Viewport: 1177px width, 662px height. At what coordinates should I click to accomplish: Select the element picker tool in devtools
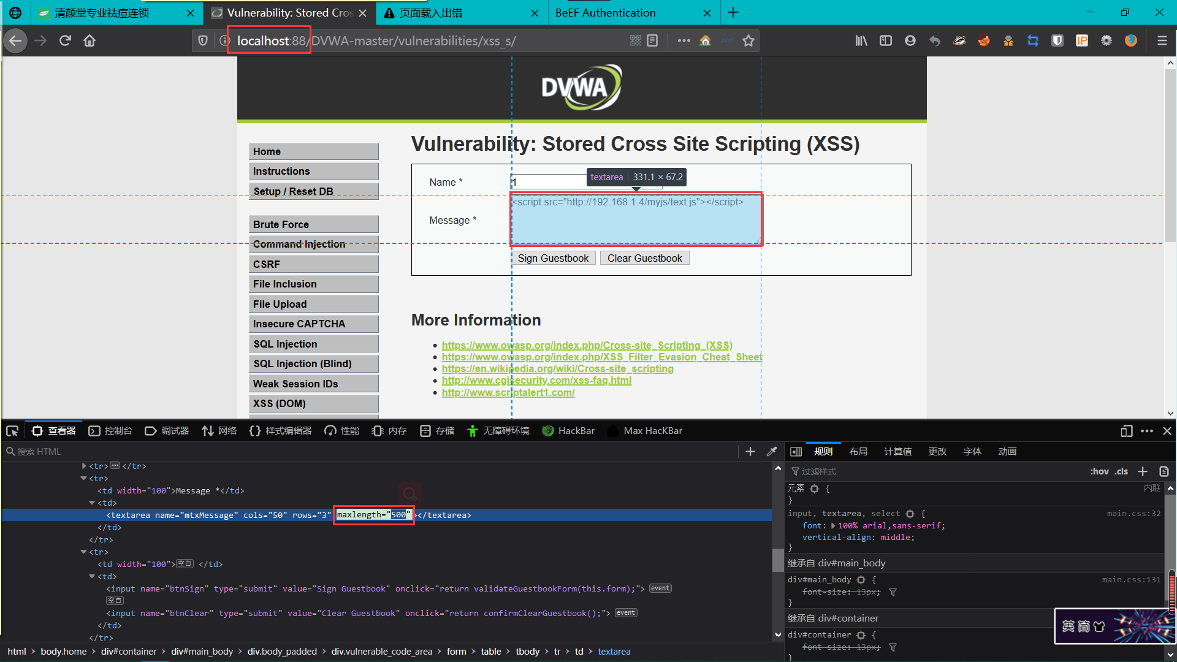(x=12, y=431)
